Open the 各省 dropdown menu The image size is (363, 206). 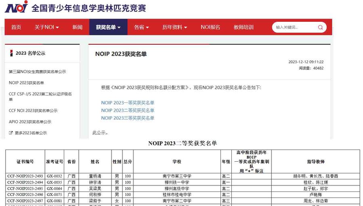tap(141, 27)
